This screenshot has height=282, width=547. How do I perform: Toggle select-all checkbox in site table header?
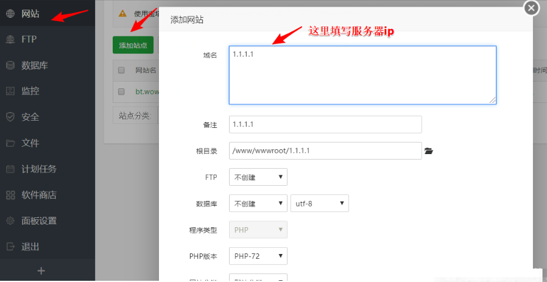121,70
